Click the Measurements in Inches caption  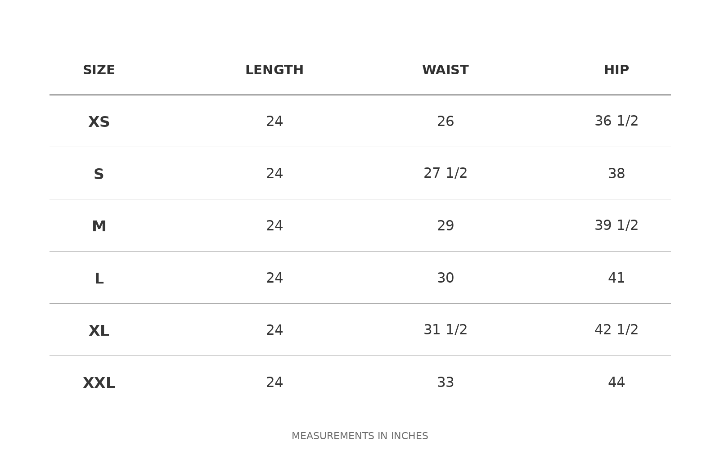pyautogui.click(x=360, y=436)
